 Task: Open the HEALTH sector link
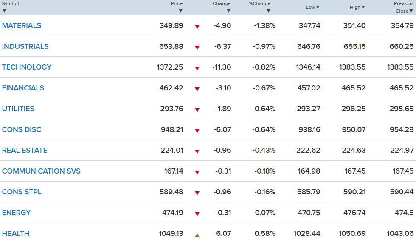[x=16, y=233]
